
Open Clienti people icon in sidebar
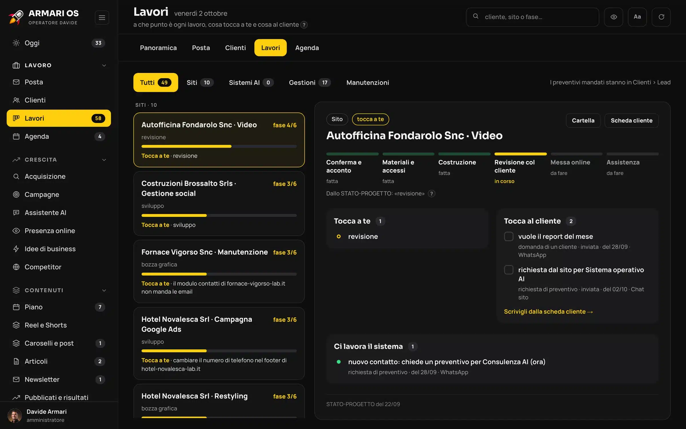pos(16,100)
